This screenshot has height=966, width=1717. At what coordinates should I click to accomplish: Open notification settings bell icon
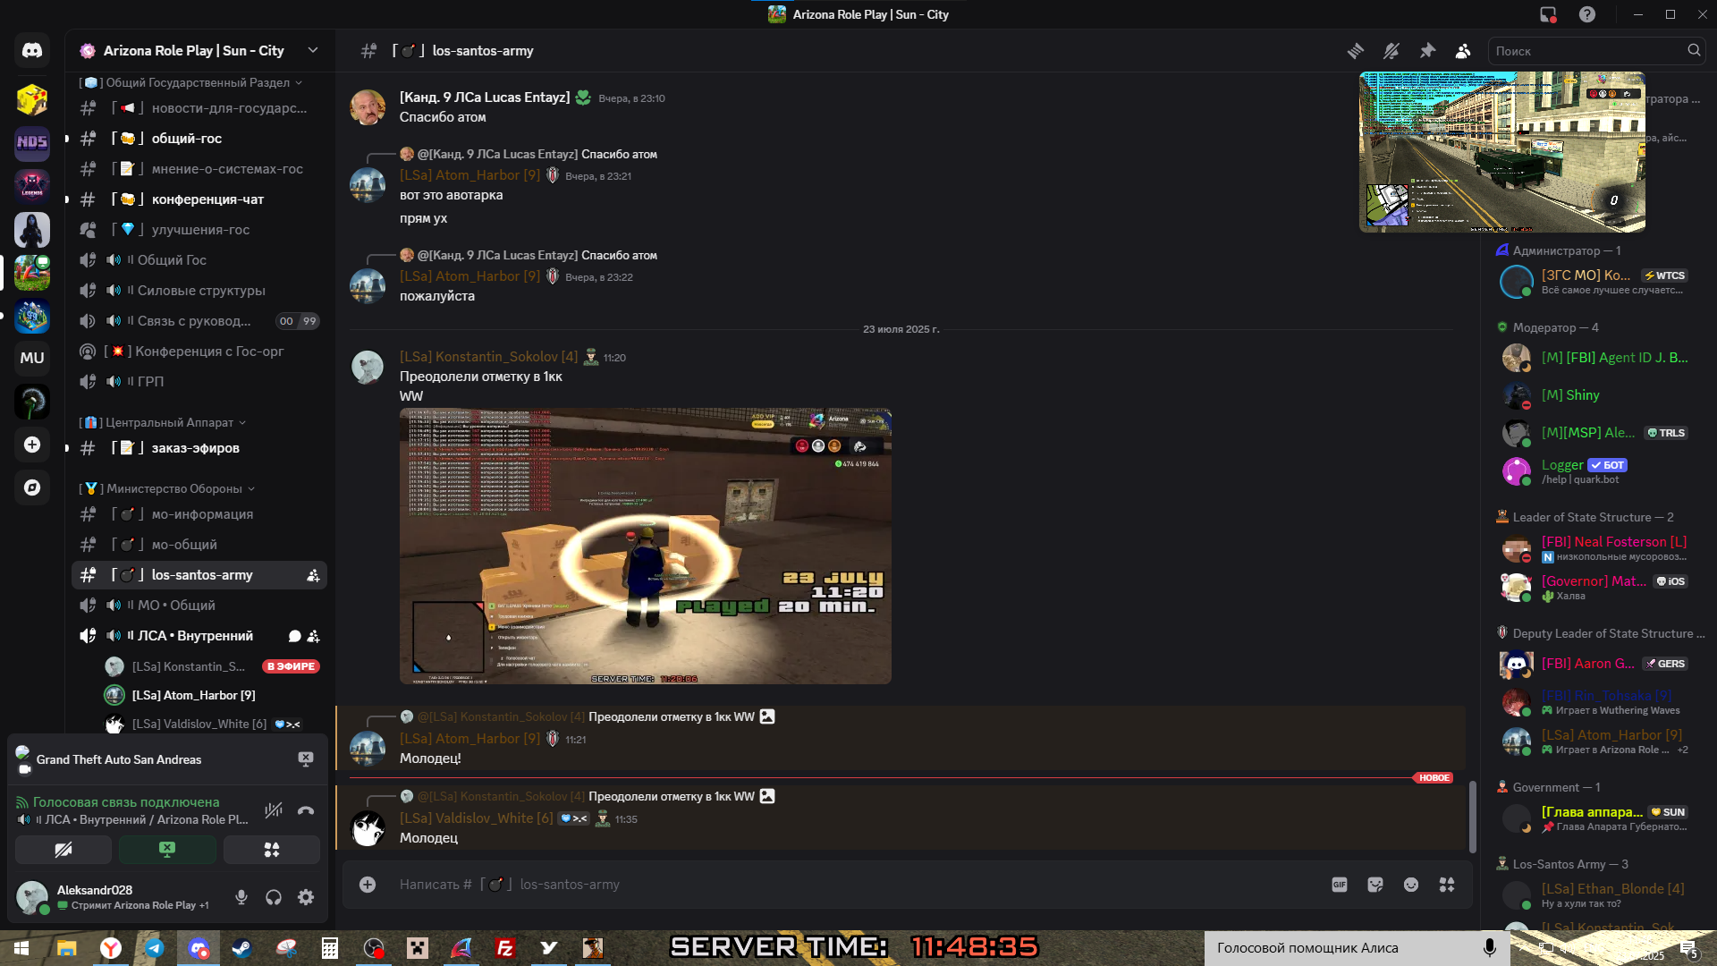tap(1391, 51)
